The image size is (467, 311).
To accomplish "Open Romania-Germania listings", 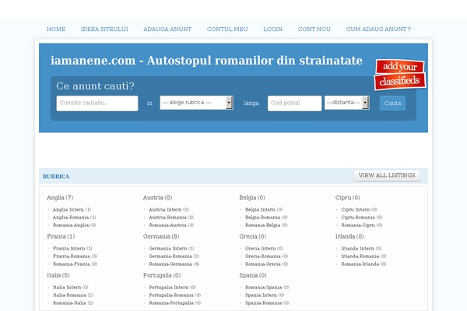I will point(174,264).
